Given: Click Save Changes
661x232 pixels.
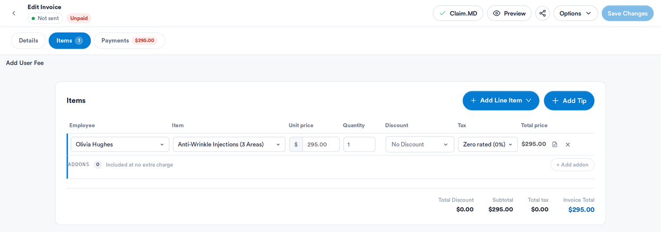Looking at the screenshot, I should click(x=628, y=13).
